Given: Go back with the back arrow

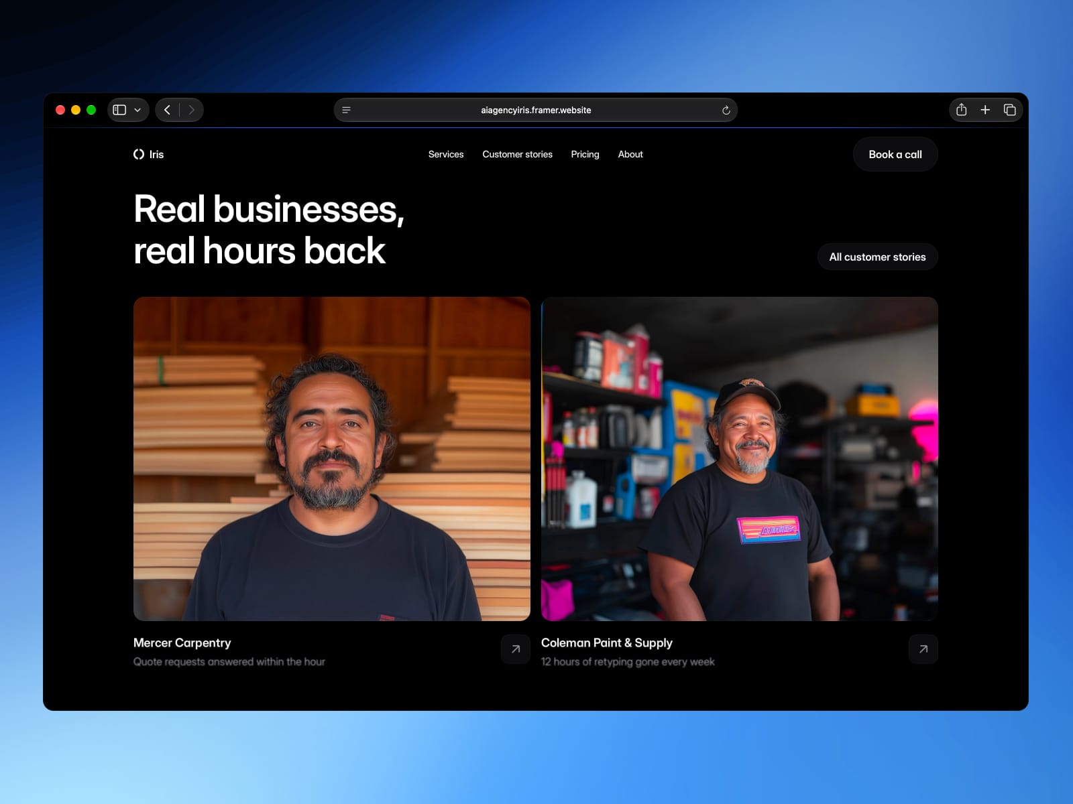Looking at the screenshot, I should (168, 110).
